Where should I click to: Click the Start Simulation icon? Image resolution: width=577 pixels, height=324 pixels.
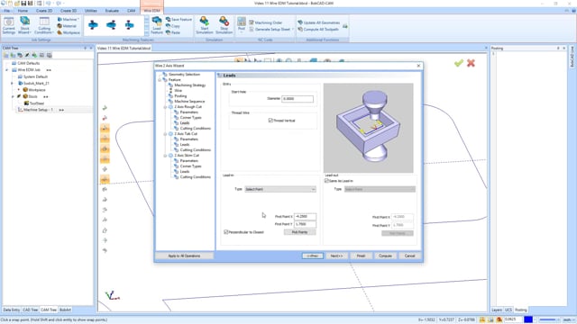205,25
